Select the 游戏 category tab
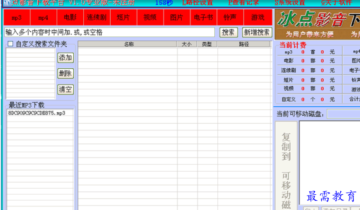360x210 pixels. (258, 17)
